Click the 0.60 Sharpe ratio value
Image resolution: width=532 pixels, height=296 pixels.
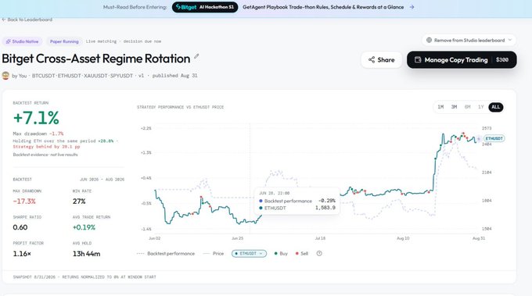pyautogui.click(x=20, y=227)
